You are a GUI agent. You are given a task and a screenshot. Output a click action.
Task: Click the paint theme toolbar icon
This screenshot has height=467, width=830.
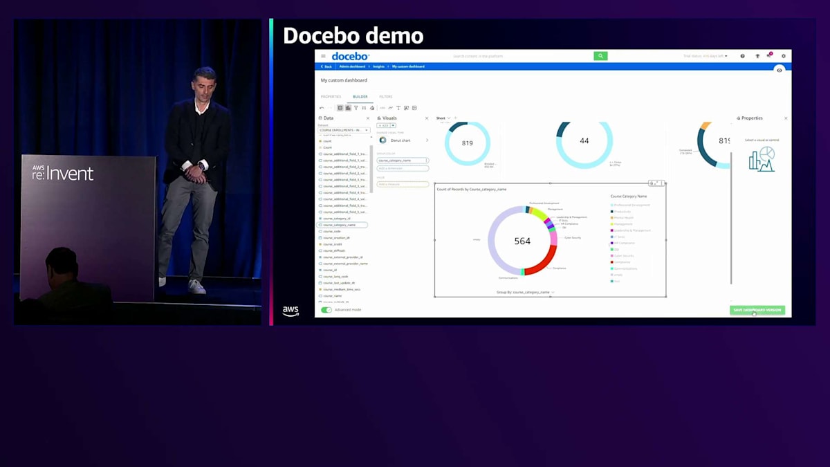click(x=372, y=108)
